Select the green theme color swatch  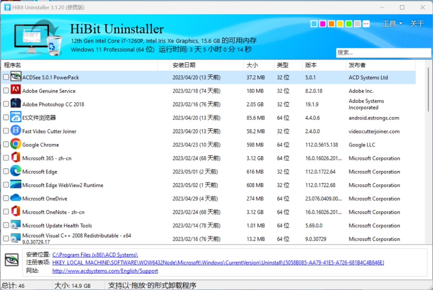pos(349,24)
